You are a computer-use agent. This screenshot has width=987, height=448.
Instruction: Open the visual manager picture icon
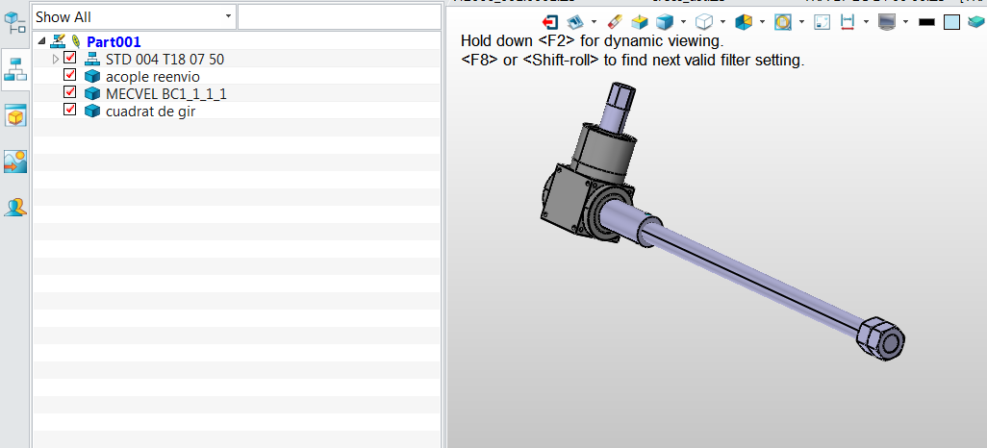click(x=15, y=162)
